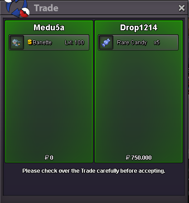
Task: Click the Rare Candy name text
Action: tap(132, 42)
